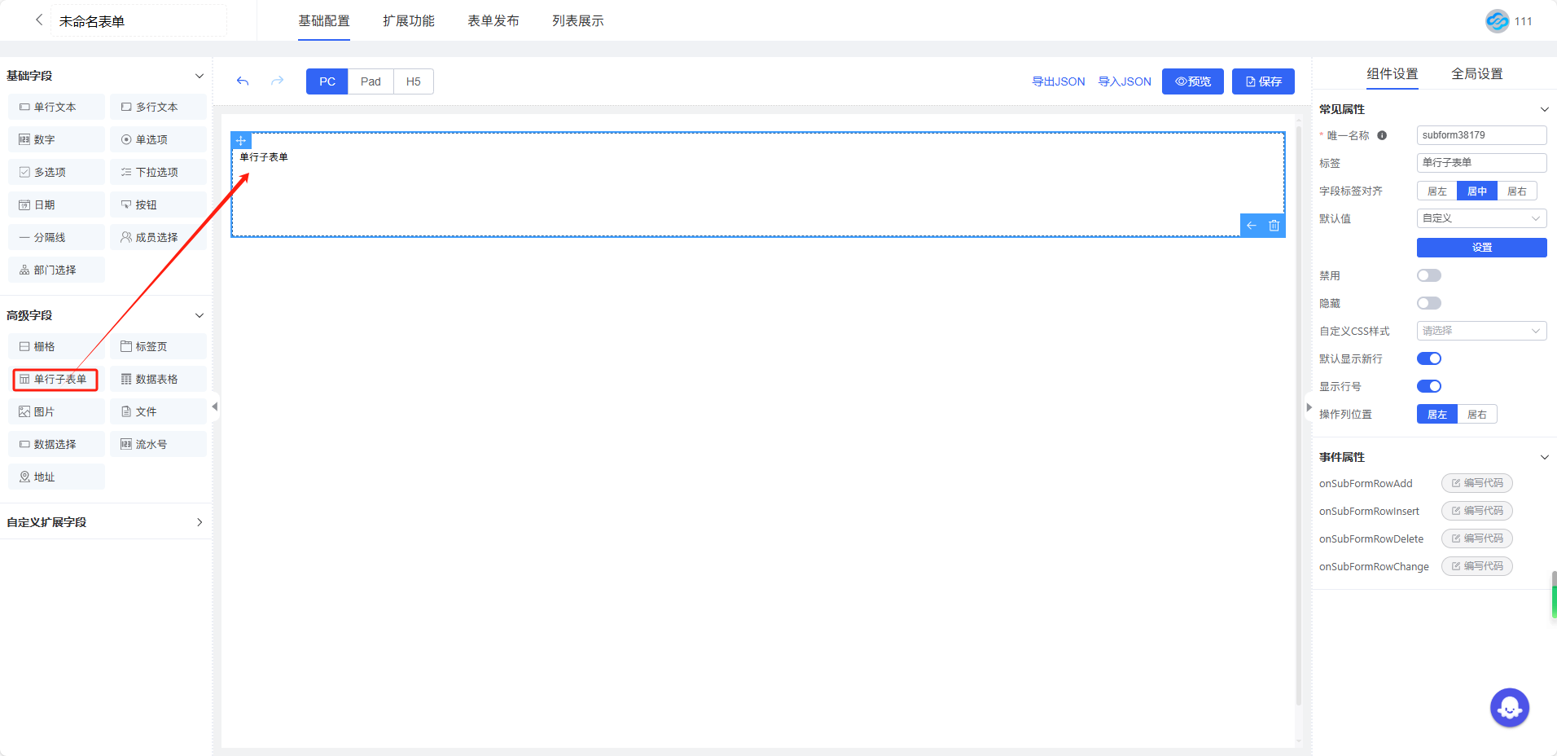
Task: Toggle the 禁用 switch
Action: [1428, 276]
